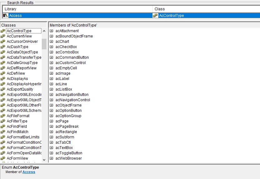Select the acEmptyCell member

pyautogui.click(x=66, y=68)
